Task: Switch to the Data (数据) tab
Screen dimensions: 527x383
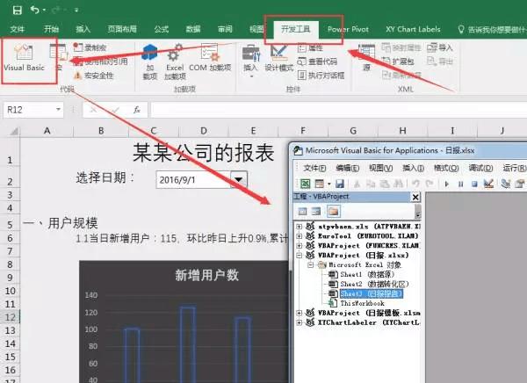Action: (x=193, y=29)
